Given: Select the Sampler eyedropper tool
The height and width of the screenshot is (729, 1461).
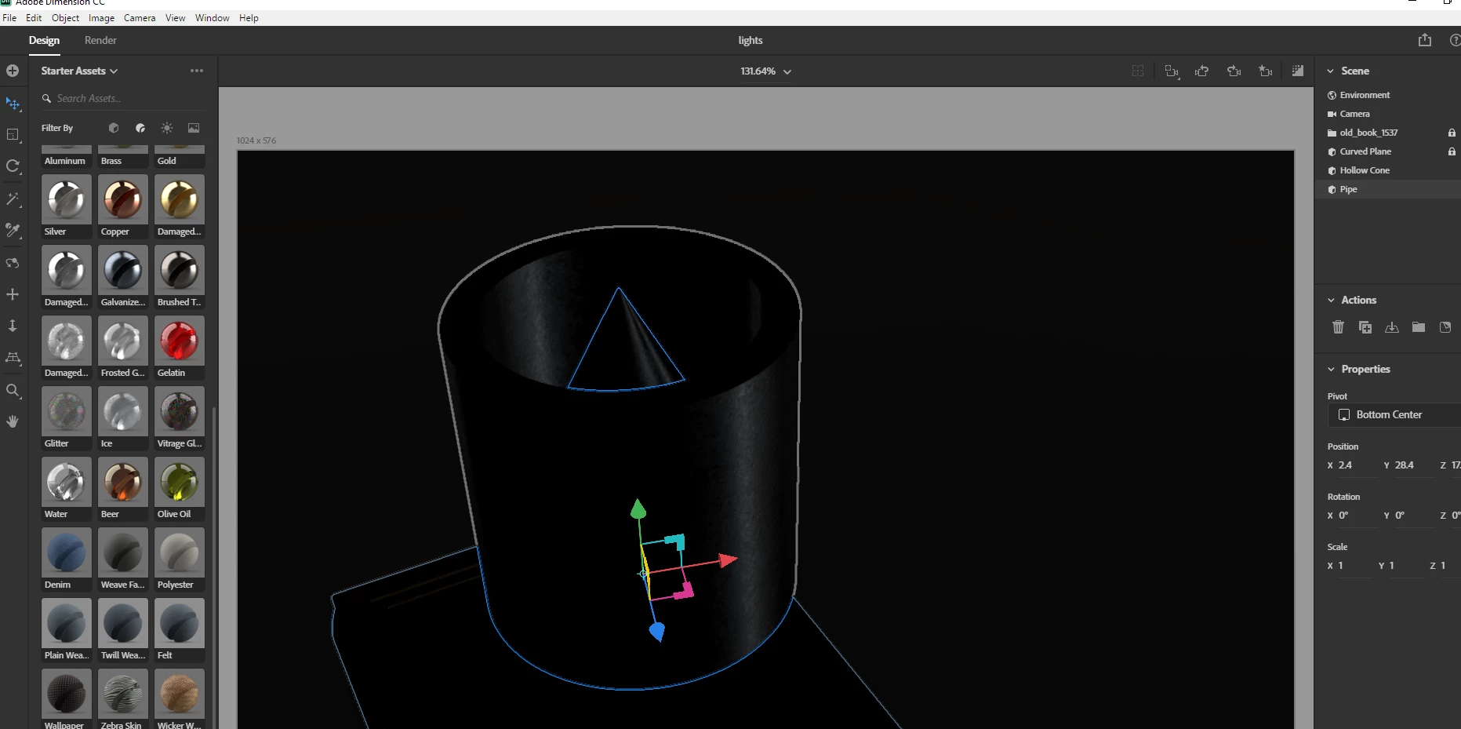Looking at the screenshot, I should (13, 231).
